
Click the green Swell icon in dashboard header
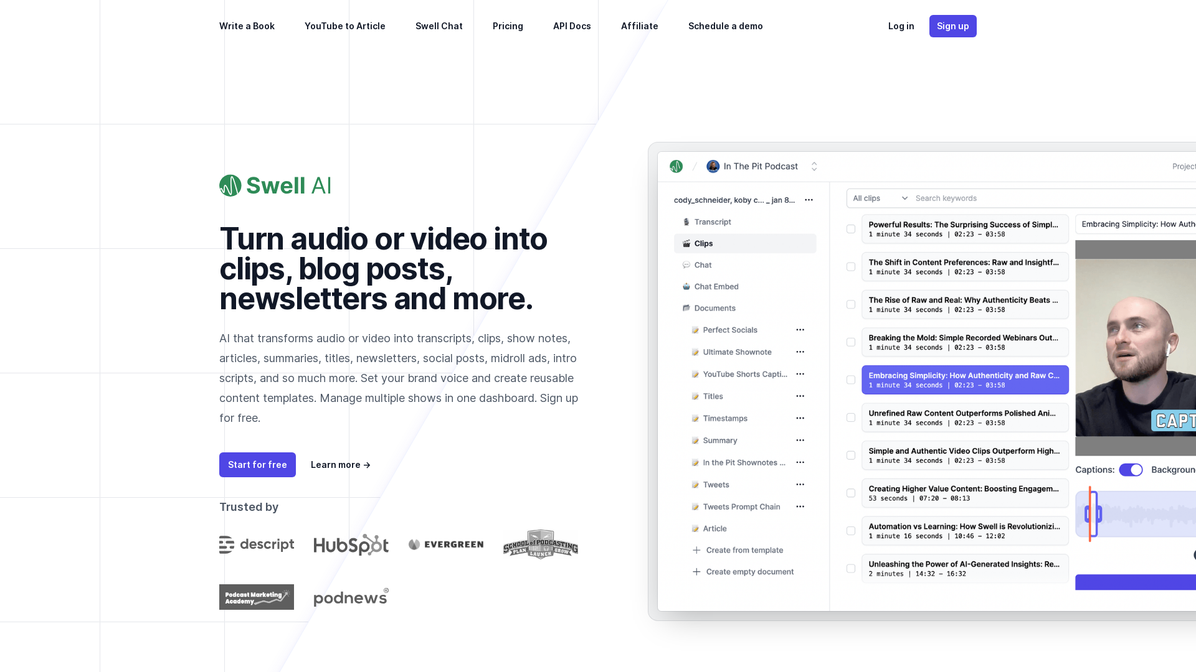pos(676,167)
